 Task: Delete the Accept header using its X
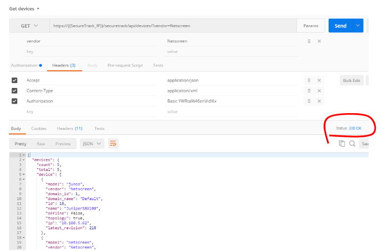pyautogui.click(x=319, y=80)
